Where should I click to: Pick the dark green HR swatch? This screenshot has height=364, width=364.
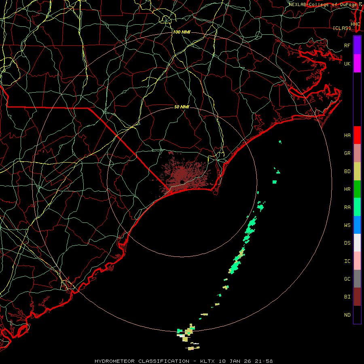tap(357, 189)
